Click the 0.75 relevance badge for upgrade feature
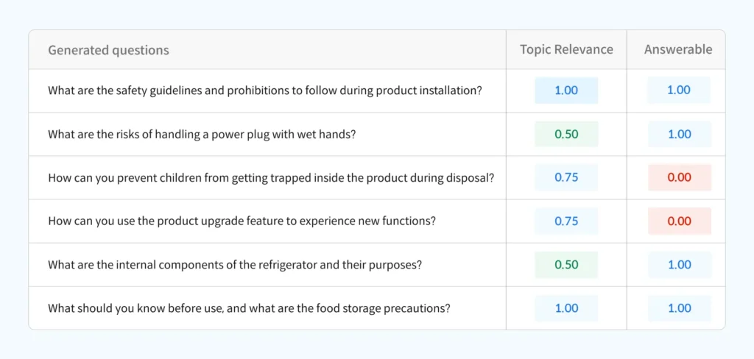The width and height of the screenshot is (754, 359). click(566, 221)
